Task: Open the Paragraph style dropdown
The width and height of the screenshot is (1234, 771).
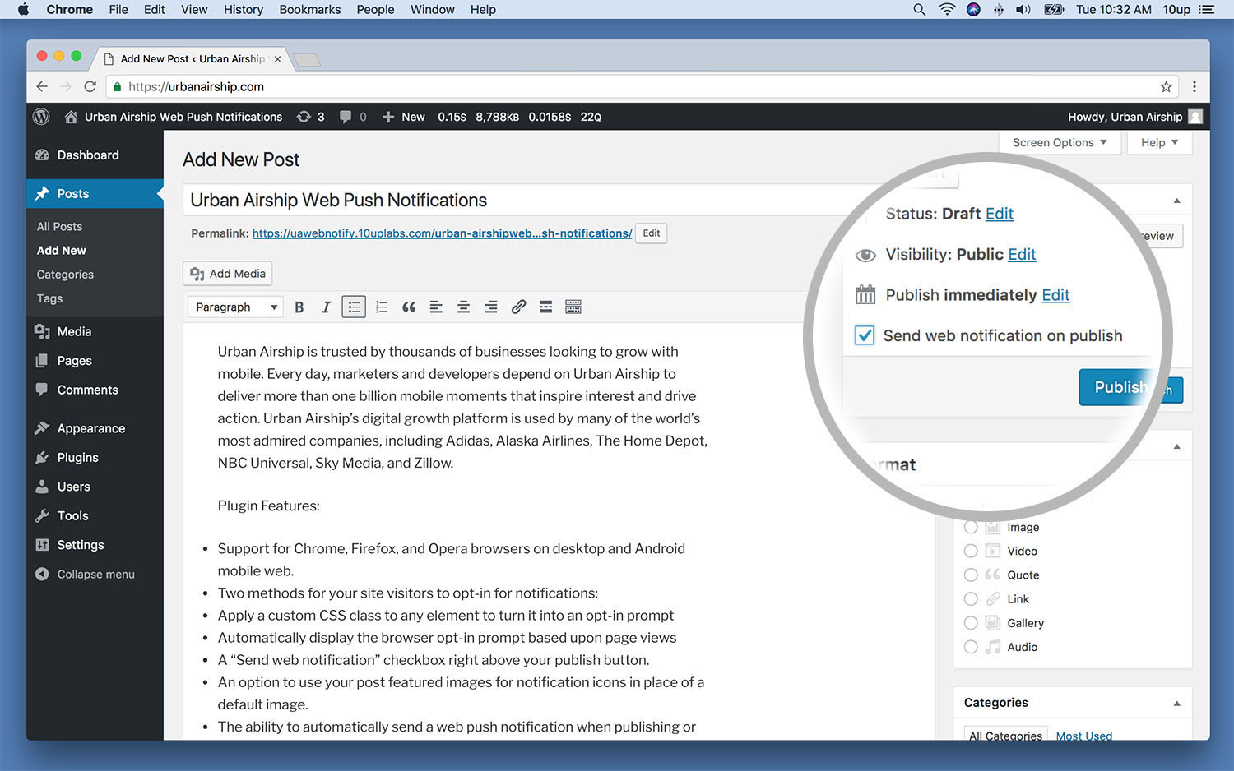Action: pyautogui.click(x=235, y=307)
